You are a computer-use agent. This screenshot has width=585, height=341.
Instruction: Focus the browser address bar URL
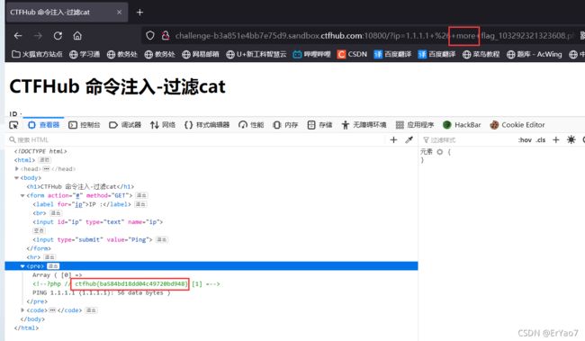(374, 36)
